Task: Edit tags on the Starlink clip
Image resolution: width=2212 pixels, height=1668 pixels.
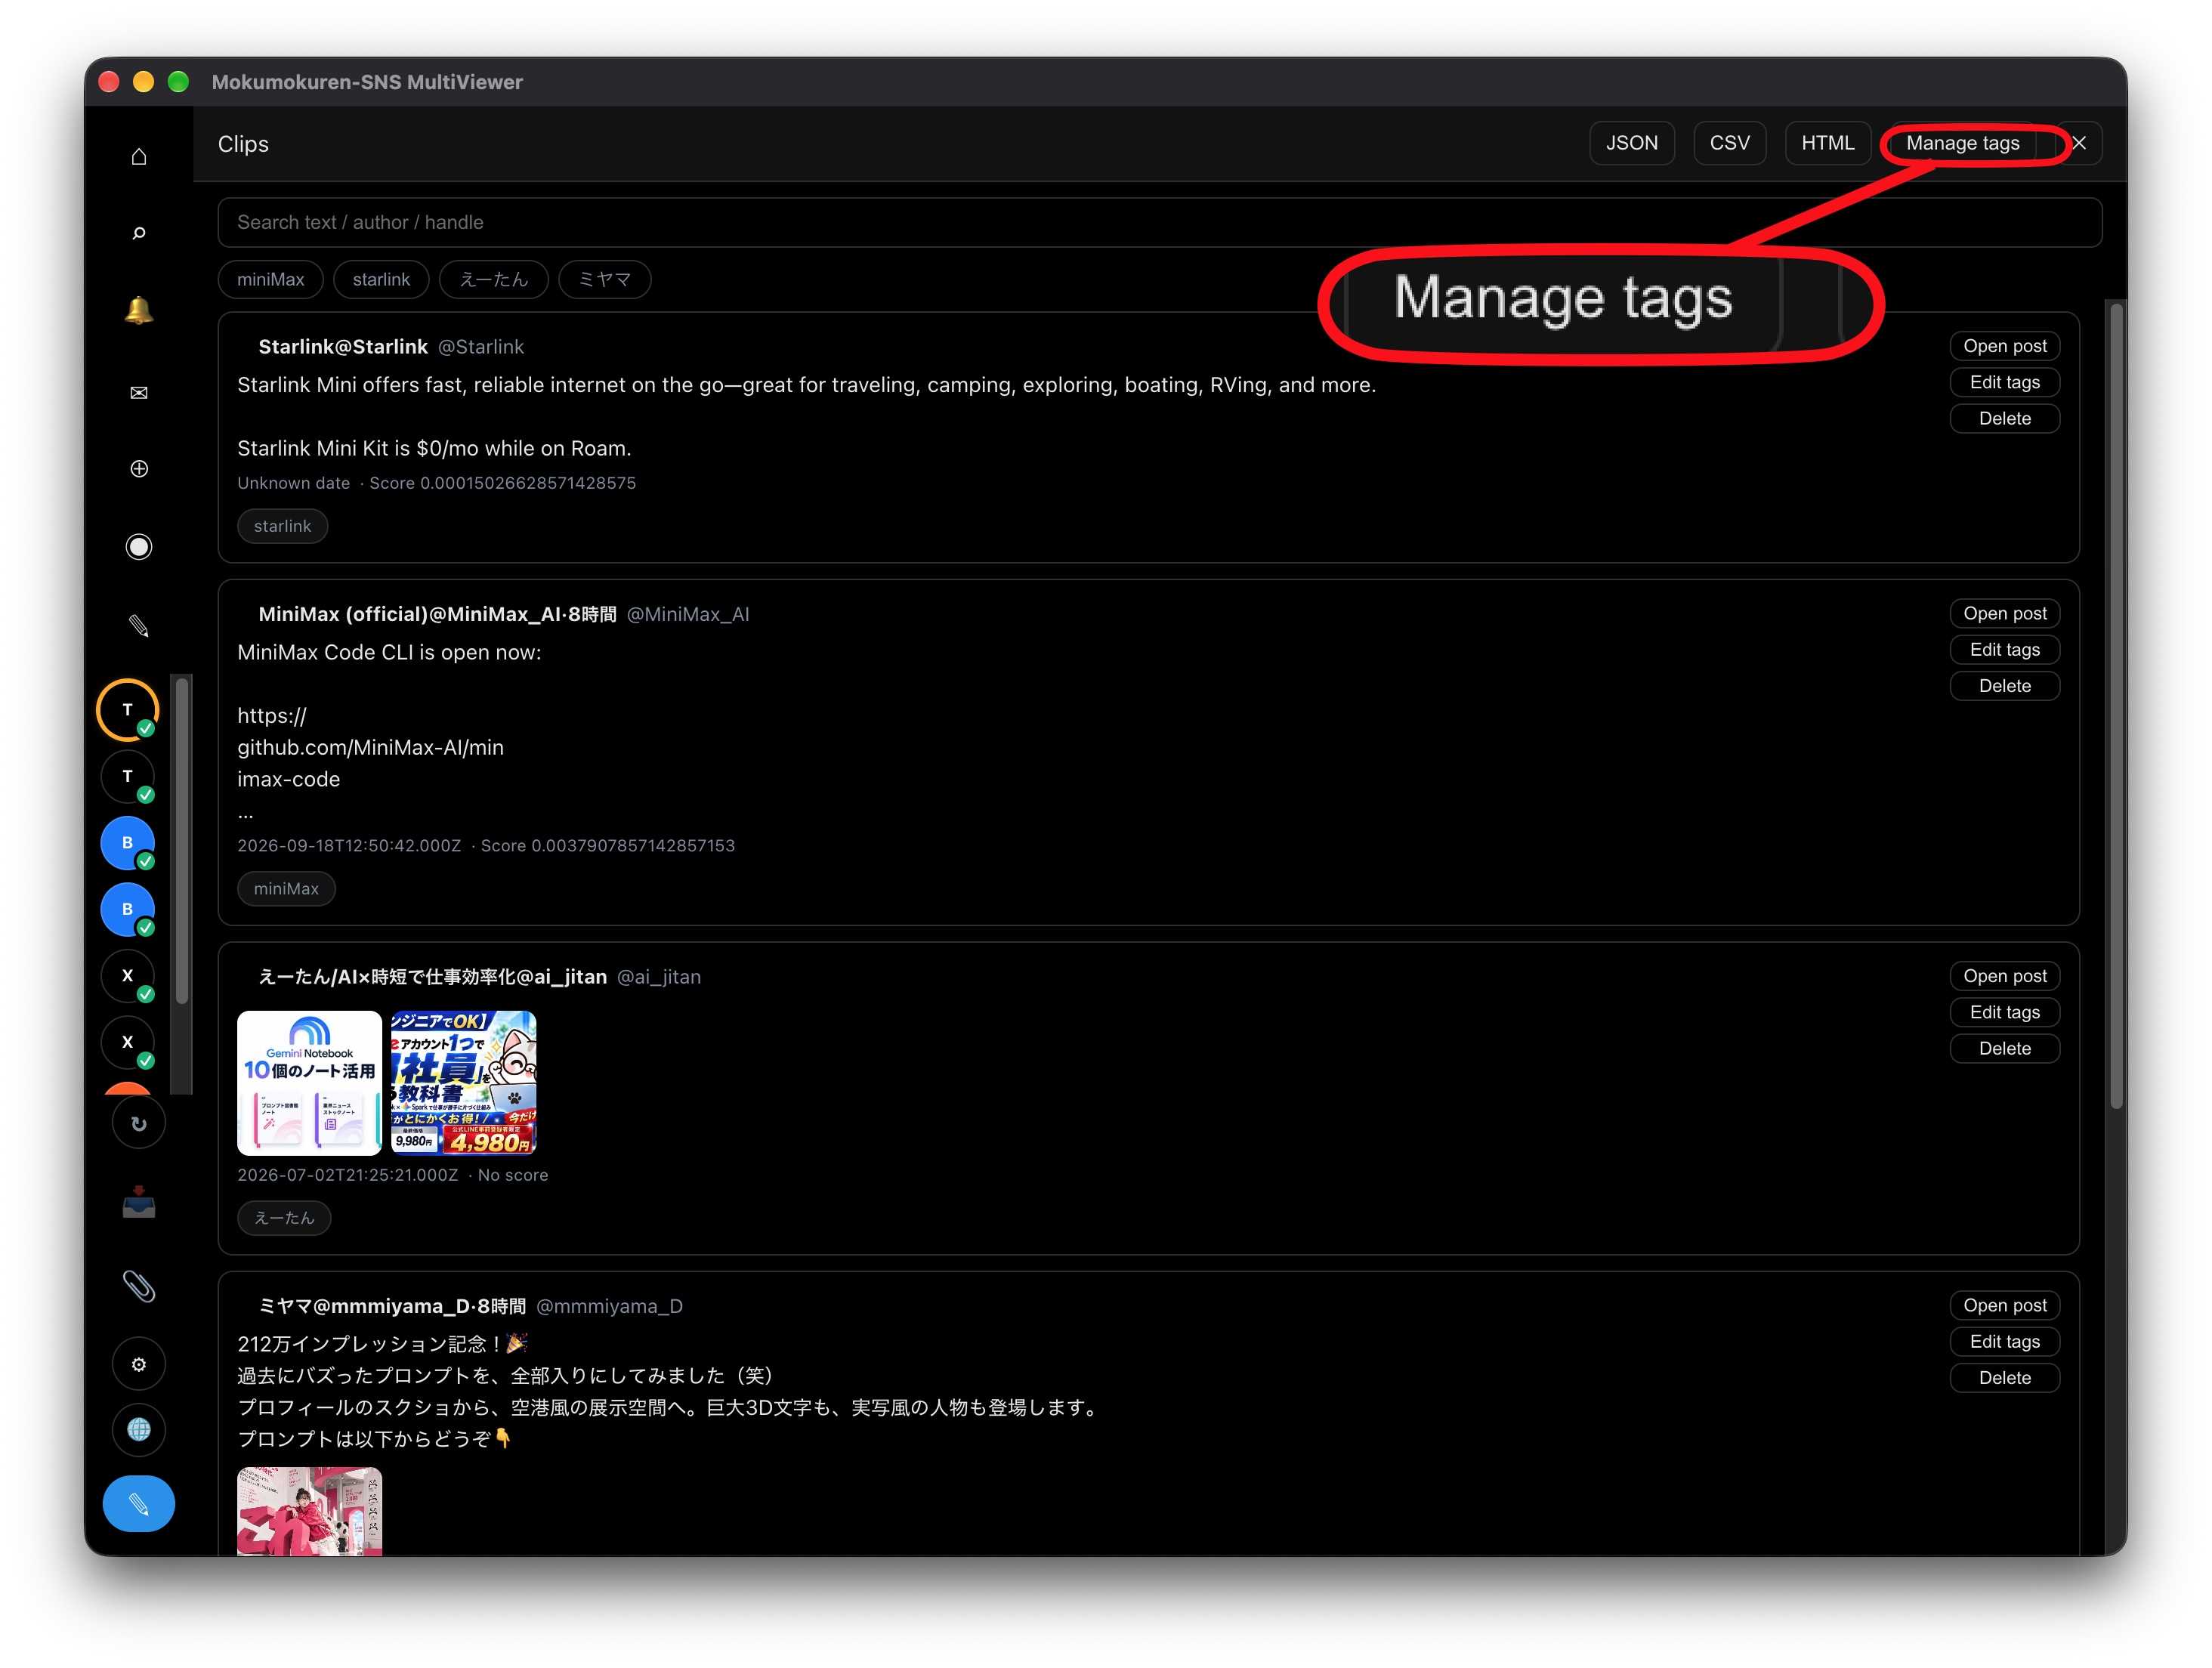Action: click(x=2005, y=382)
